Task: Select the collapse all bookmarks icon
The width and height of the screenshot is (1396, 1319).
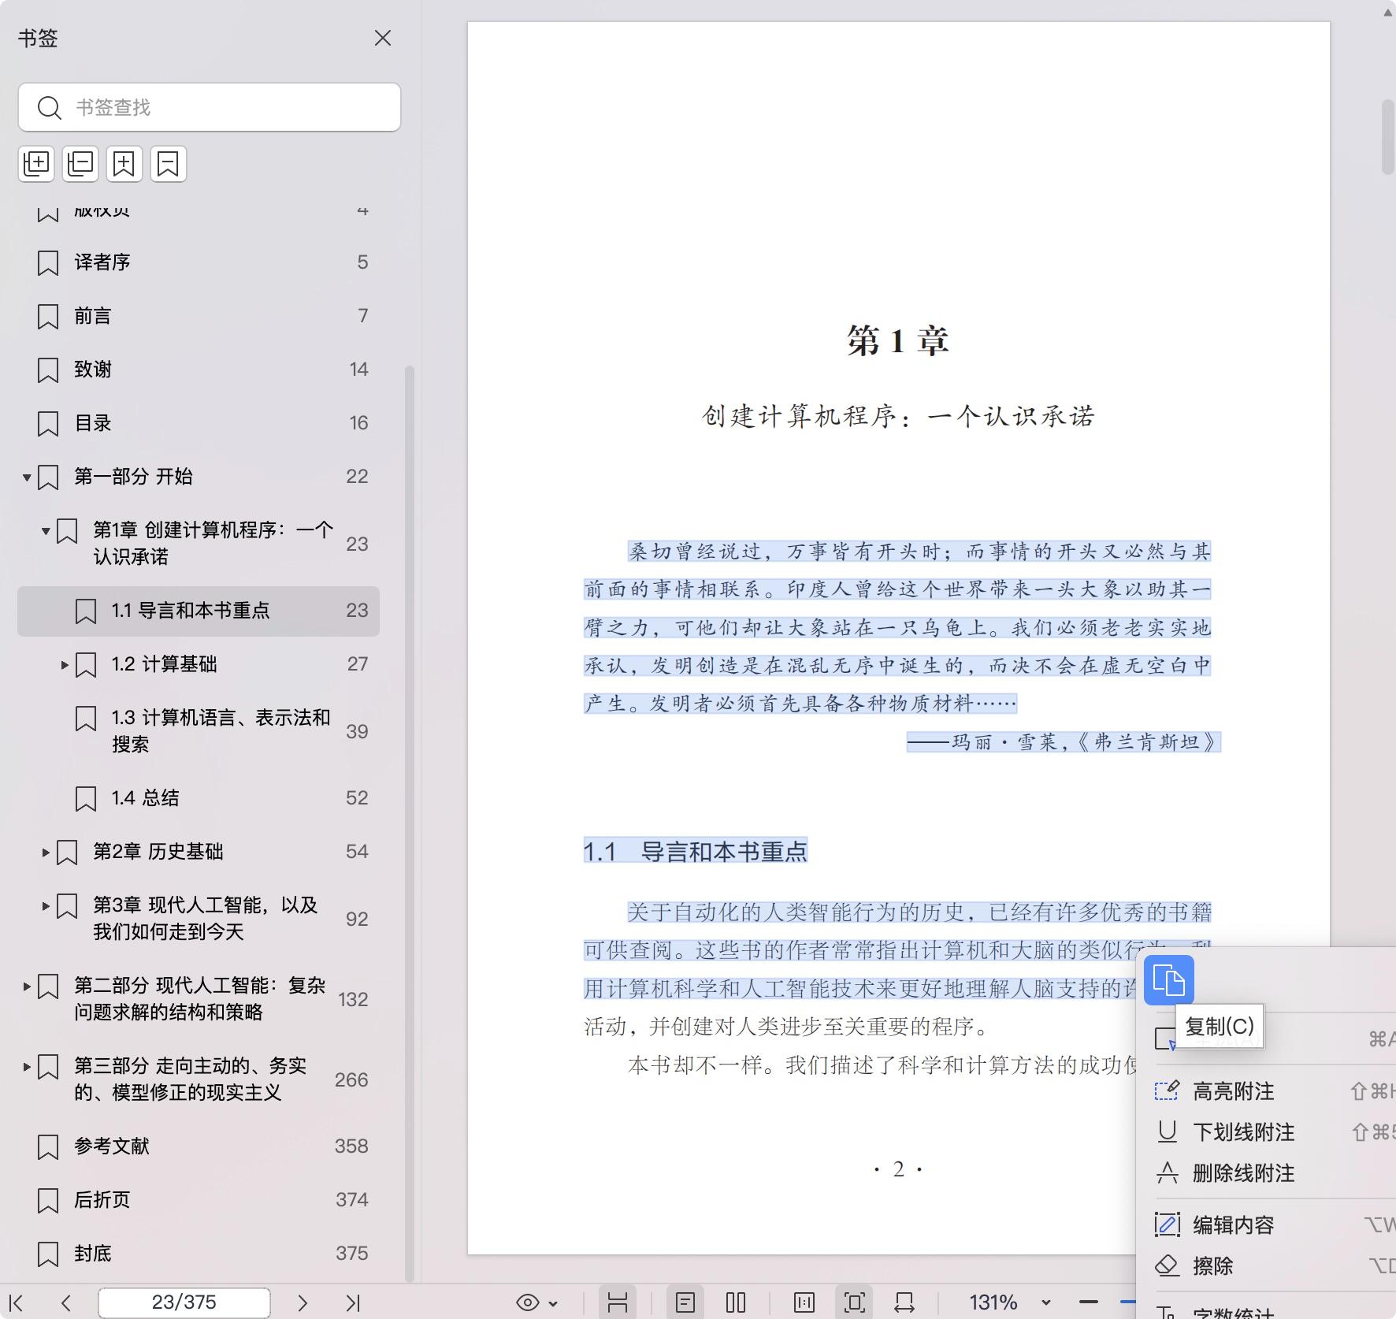Action: pyautogui.click(x=80, y=164)
